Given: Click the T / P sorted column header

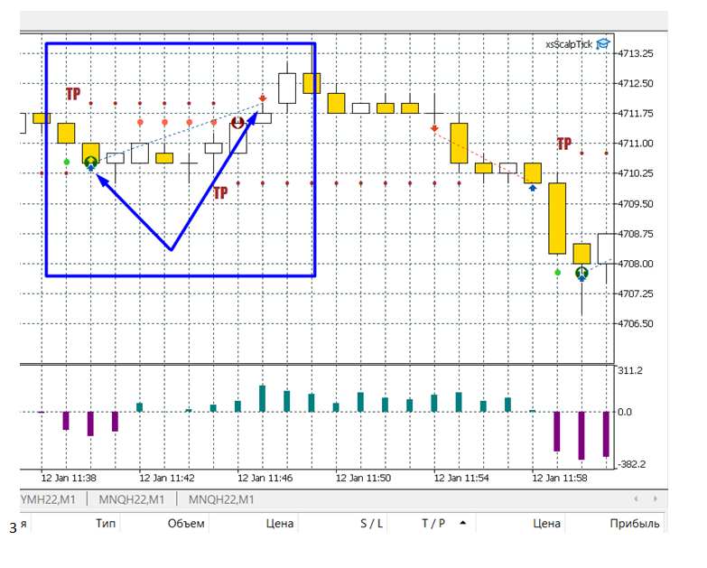Looking at the screenshot, I should pos(433,524).
